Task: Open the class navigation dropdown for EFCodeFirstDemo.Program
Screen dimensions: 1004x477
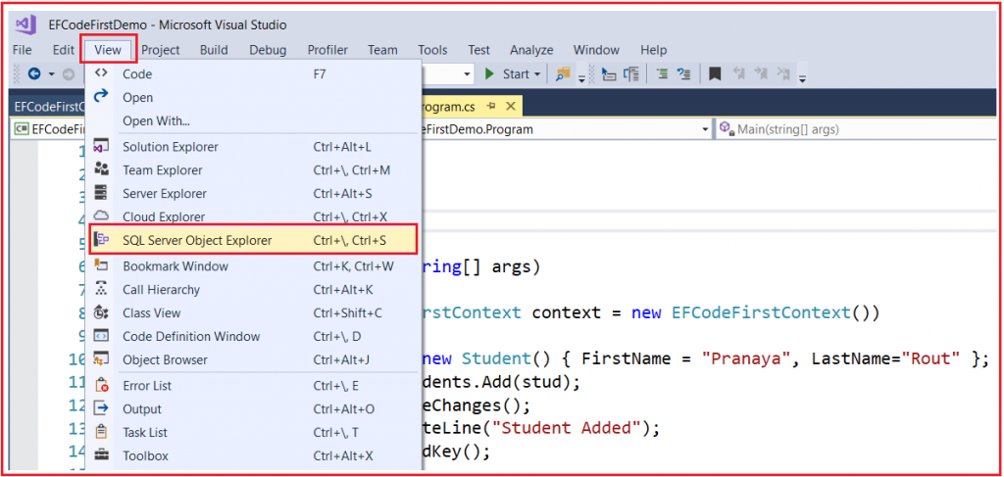Action: [x=705, y=129]
